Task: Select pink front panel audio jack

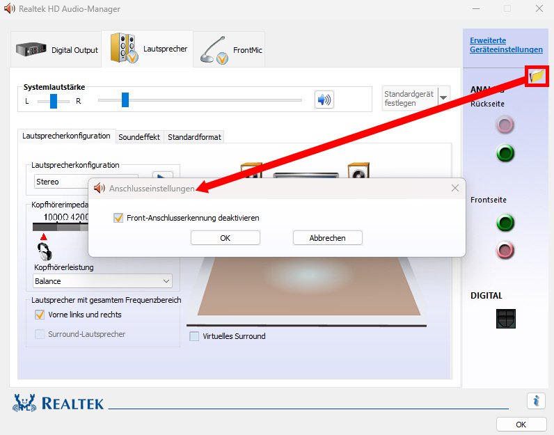Action: point(505,250)
